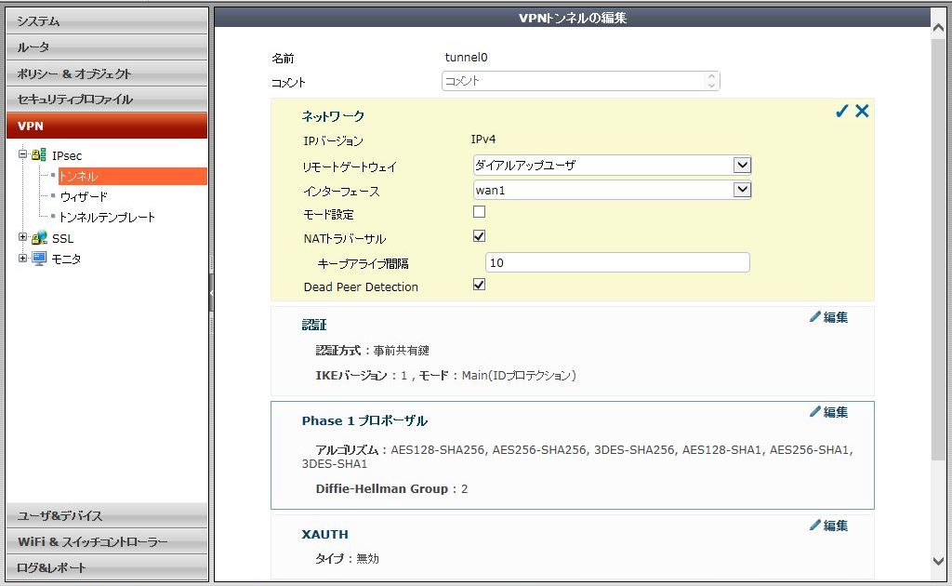Click the キープアライブ間隔 input field
This screenshot has width=952, height=586.
616,263
